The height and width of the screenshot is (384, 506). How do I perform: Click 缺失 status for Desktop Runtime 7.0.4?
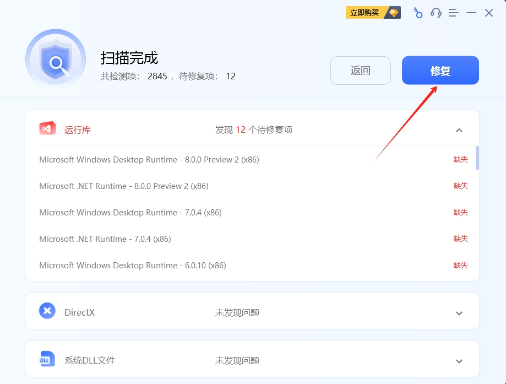point(460,212)
